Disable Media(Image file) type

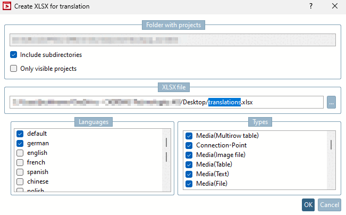pyautogui.click(x=189, y=155)
